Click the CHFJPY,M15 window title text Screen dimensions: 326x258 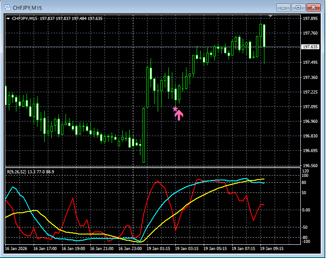[x=27, y=8]
